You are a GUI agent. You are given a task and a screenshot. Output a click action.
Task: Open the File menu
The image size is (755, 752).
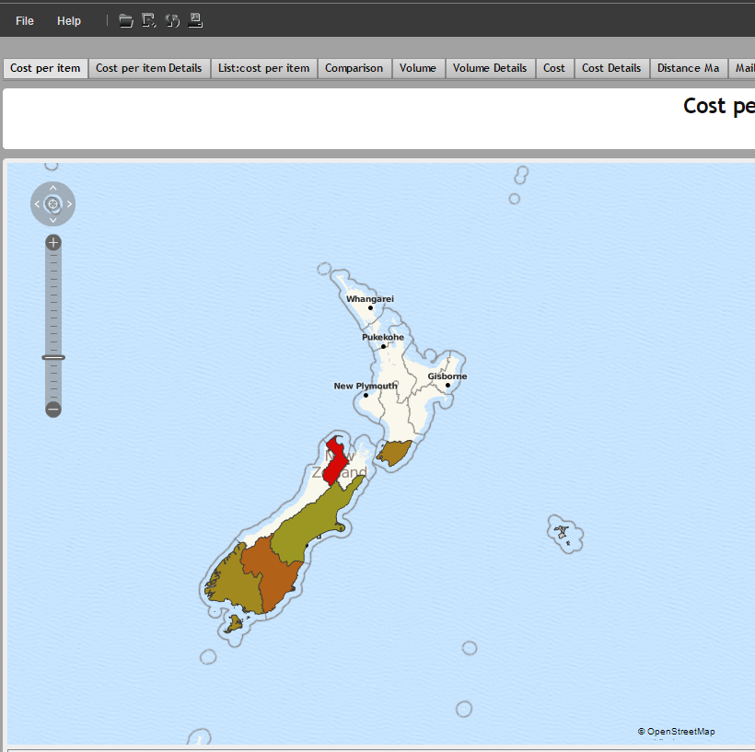coord(23,20)
